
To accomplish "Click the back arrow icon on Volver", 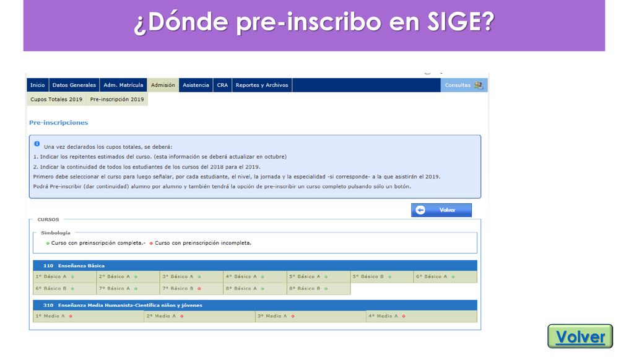I will (x=420, y=210).
